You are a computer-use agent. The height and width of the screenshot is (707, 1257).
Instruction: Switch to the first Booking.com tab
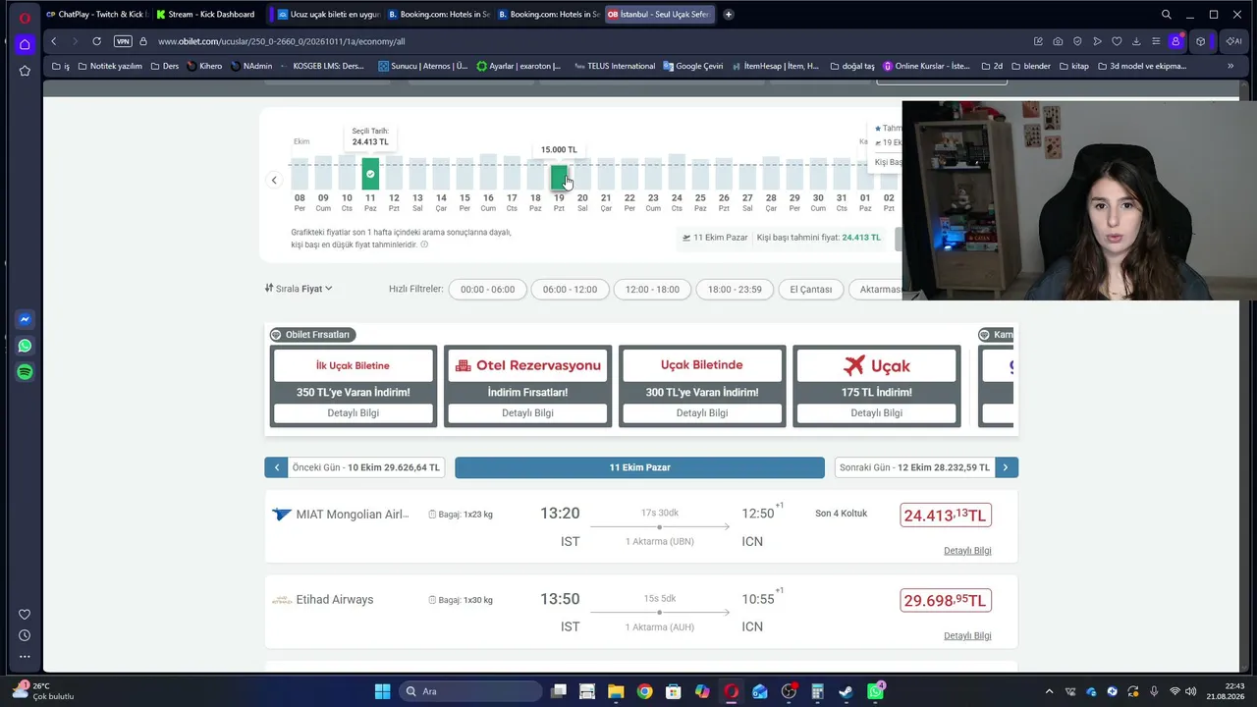coord(437,15)
